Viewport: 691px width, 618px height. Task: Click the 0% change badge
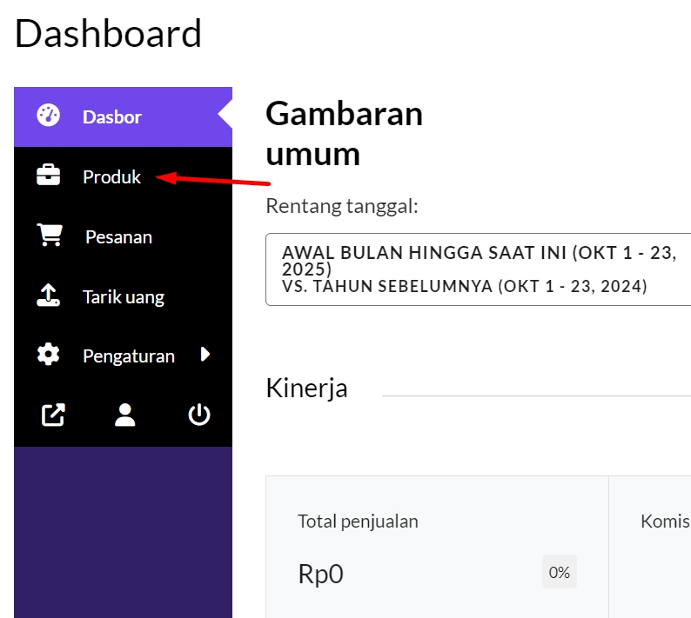pos(560,572)
